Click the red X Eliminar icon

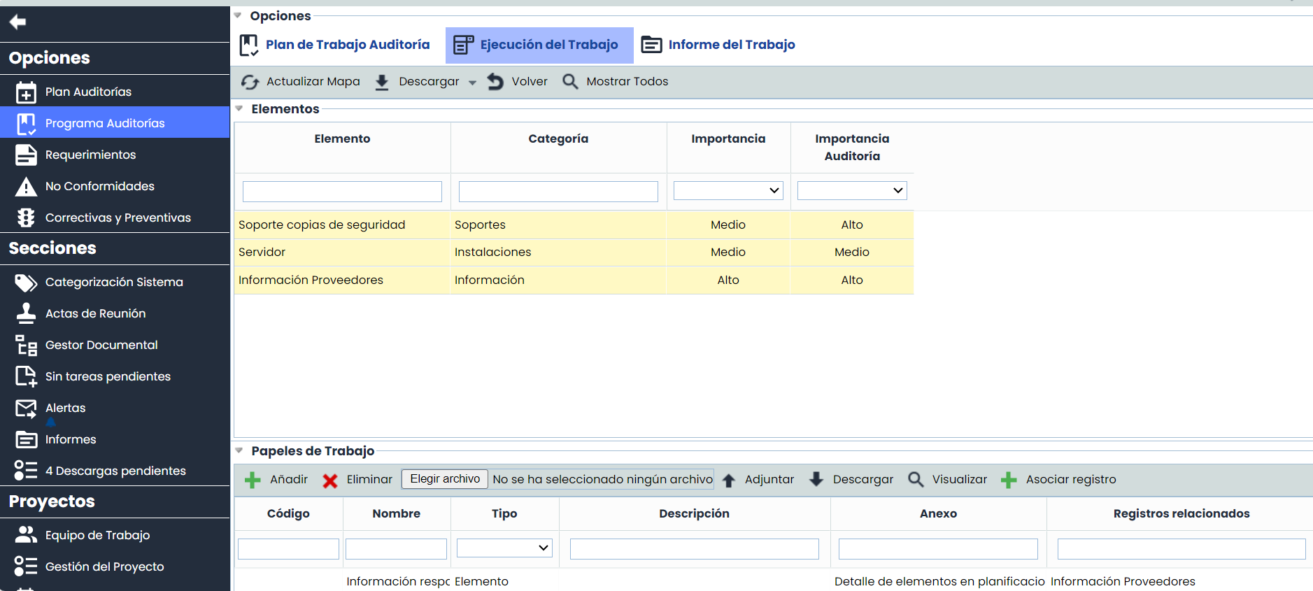click(x=330, y=480)
